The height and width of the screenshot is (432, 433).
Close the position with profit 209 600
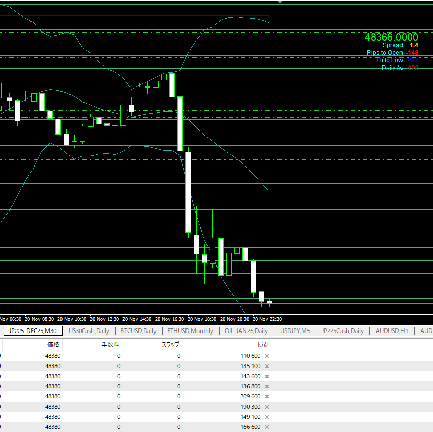[x=267, y=396]
